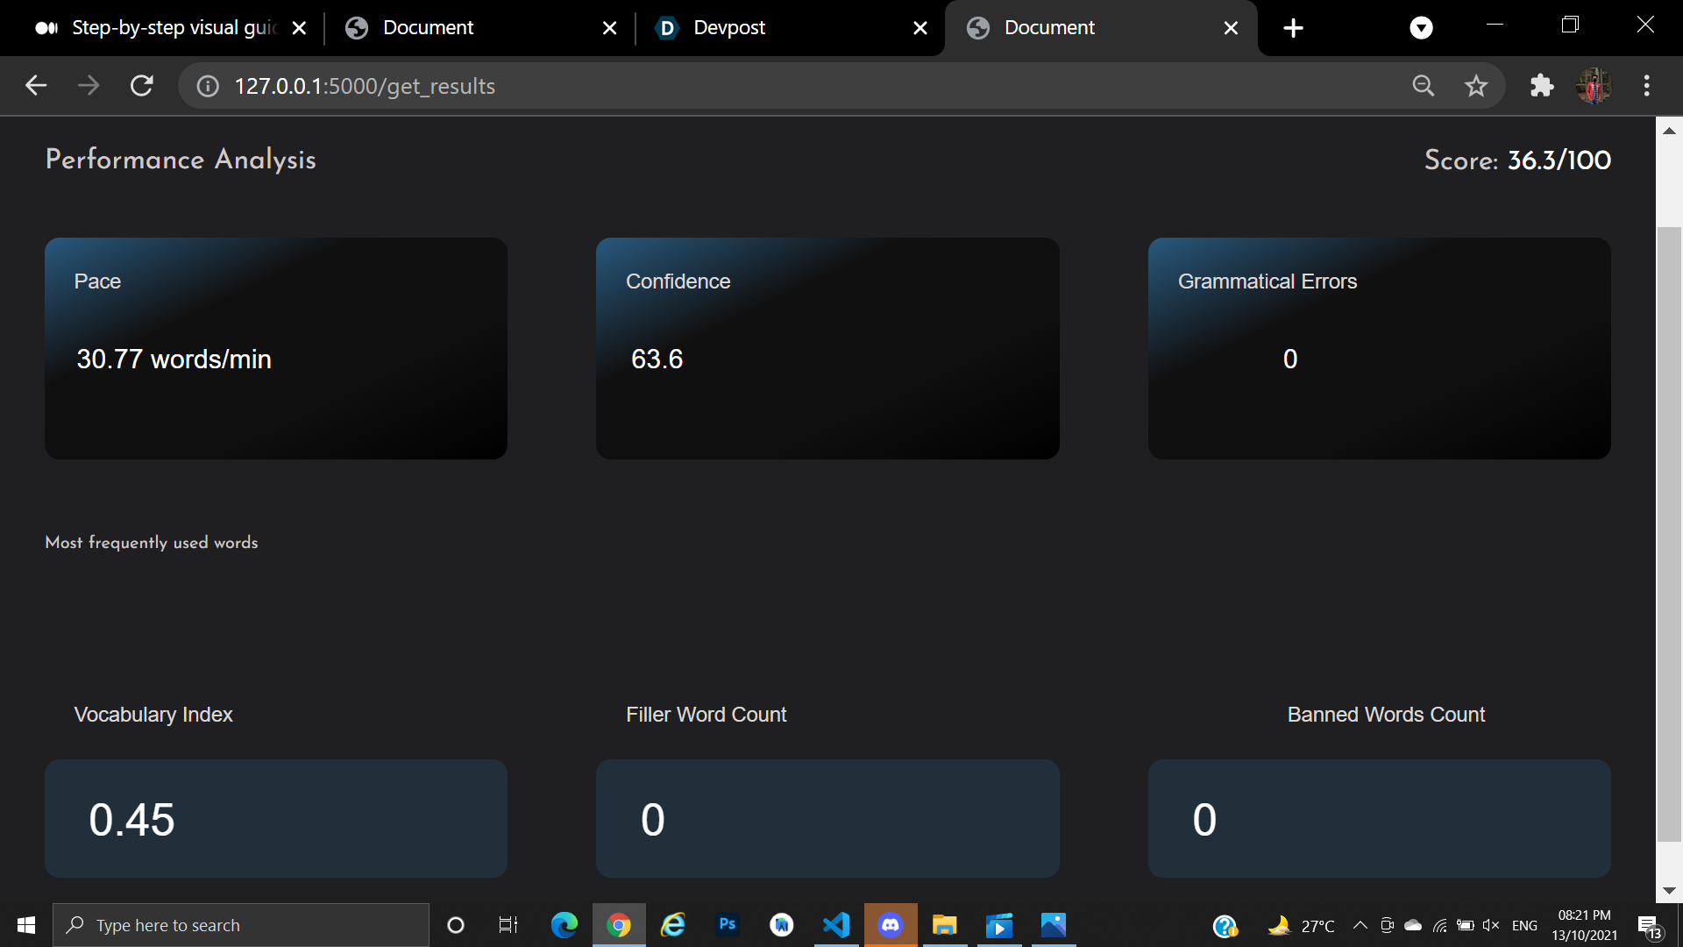Show hidden system tray icons
The image size is (1683, 947).
[x=1360, y=925]
